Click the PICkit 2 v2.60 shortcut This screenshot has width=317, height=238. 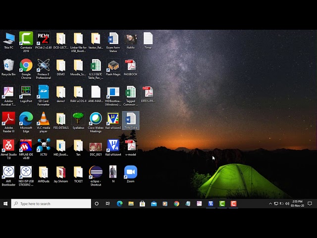44,39
